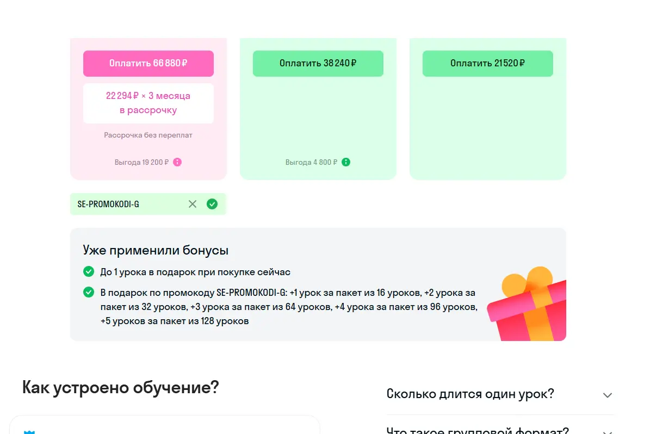Screen dimensions: 650x434
Task: Click the gift box illustration
Action: point(527,304)
